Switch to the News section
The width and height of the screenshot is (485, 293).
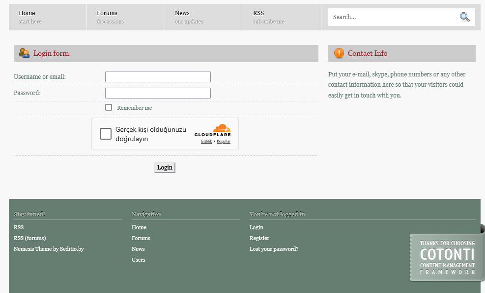[181, 13]
